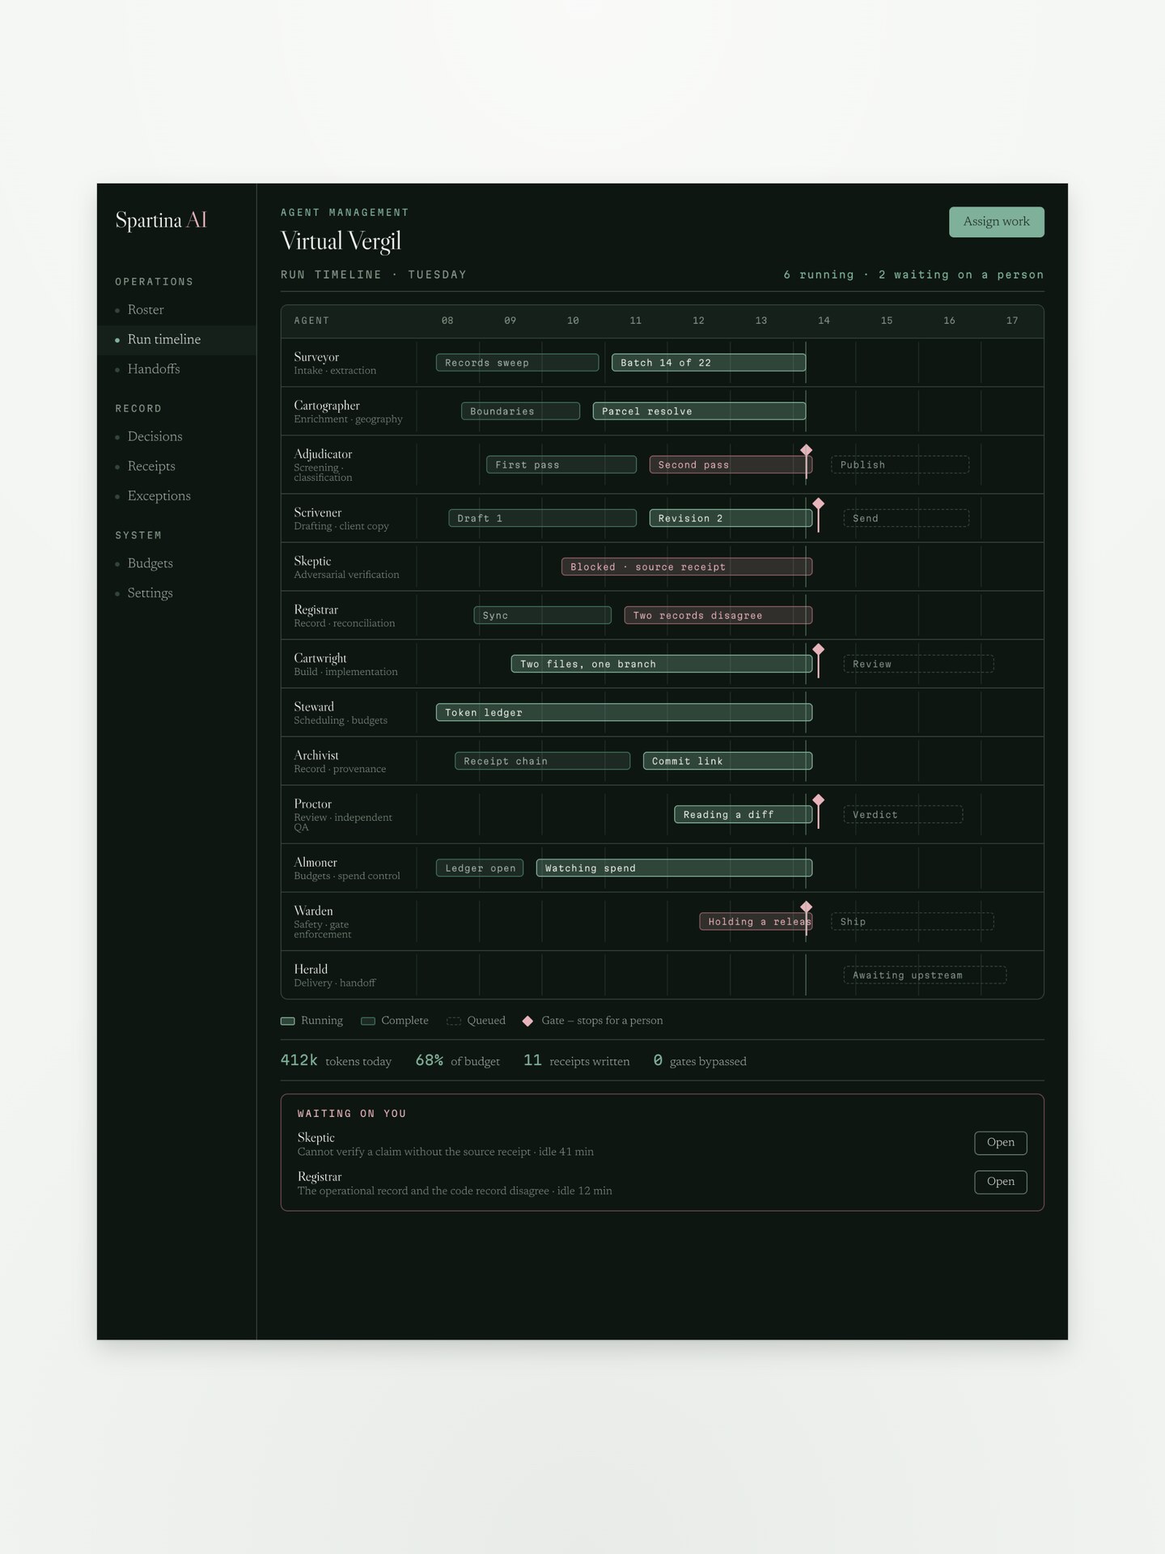Click the Surveyor agent name
The height and width of the screenshot is (1554, 1165).
point(316,357)
